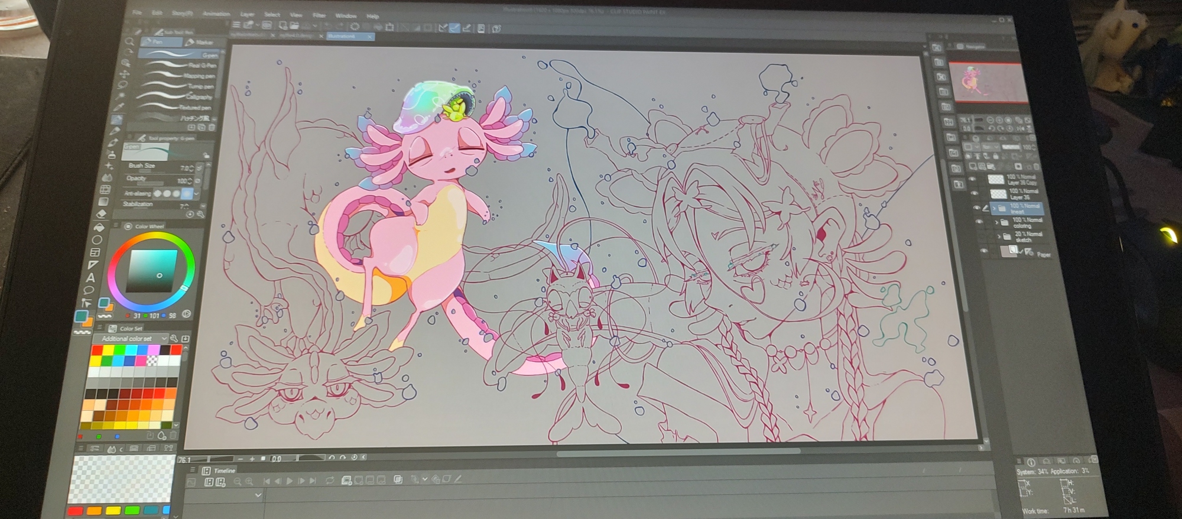Viewport: 1182px width, 519px height.
Task: Open the Layer menu
Action: pos(247,15)
